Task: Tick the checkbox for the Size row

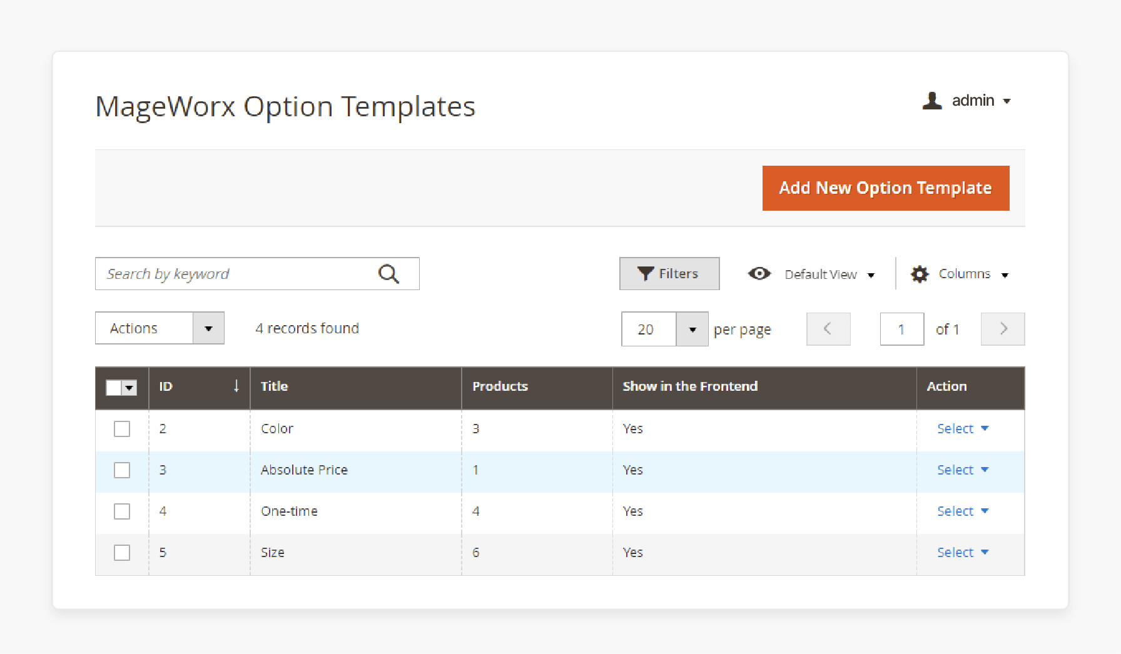Action: tap(122, 553)
